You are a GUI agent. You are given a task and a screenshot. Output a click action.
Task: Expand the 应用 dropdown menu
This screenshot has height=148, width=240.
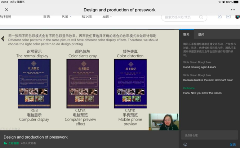click(107, 17)
